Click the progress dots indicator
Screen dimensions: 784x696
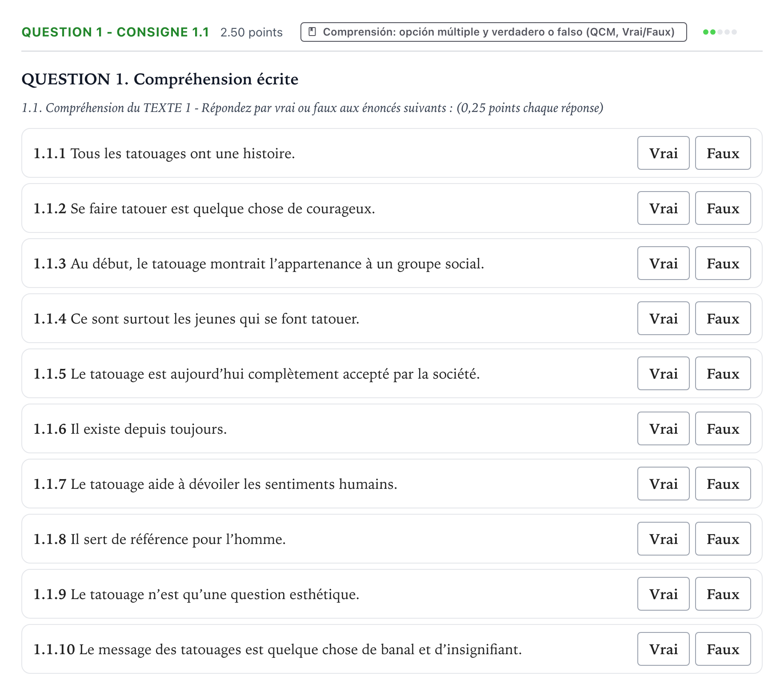(720, 32)
